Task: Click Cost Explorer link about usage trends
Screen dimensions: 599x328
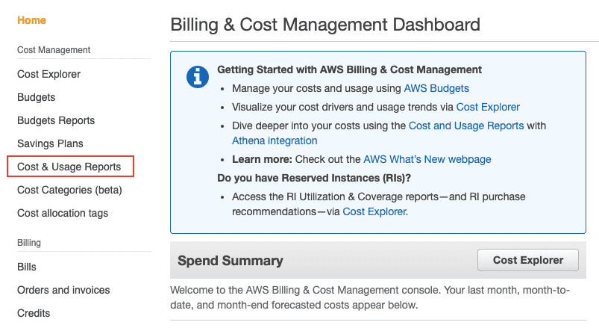Action: click(488, 107)
